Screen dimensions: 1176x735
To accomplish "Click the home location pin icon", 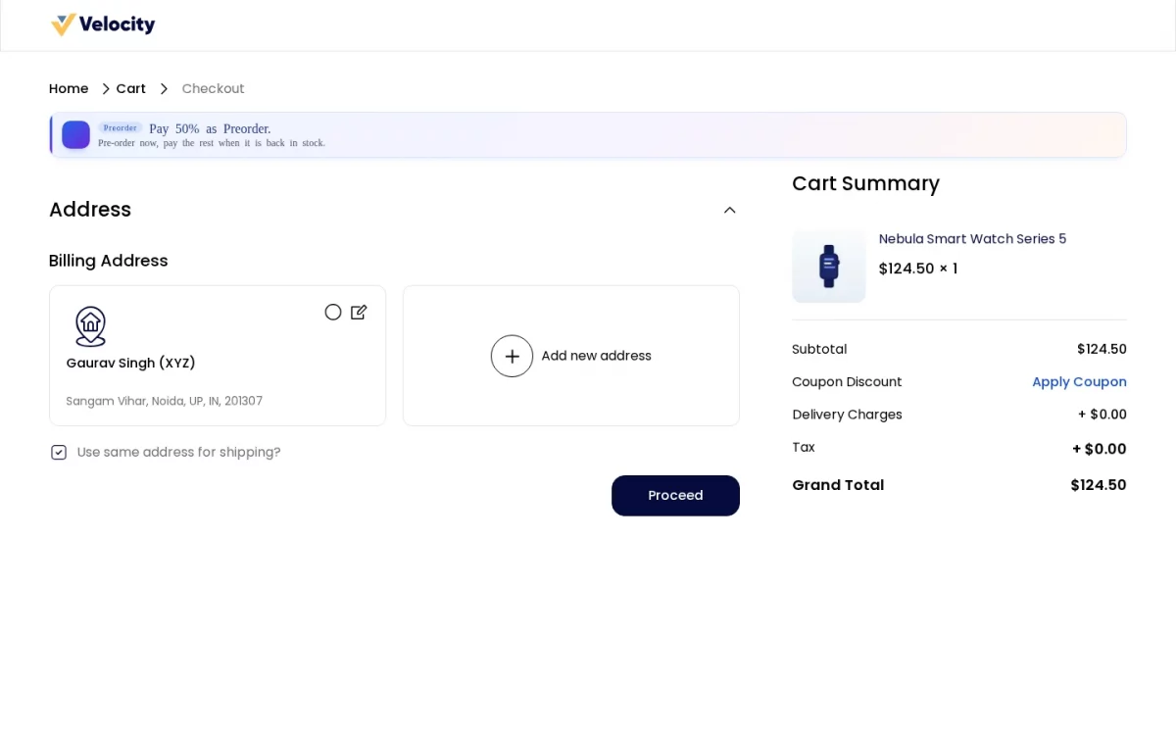I will (90, 326).
